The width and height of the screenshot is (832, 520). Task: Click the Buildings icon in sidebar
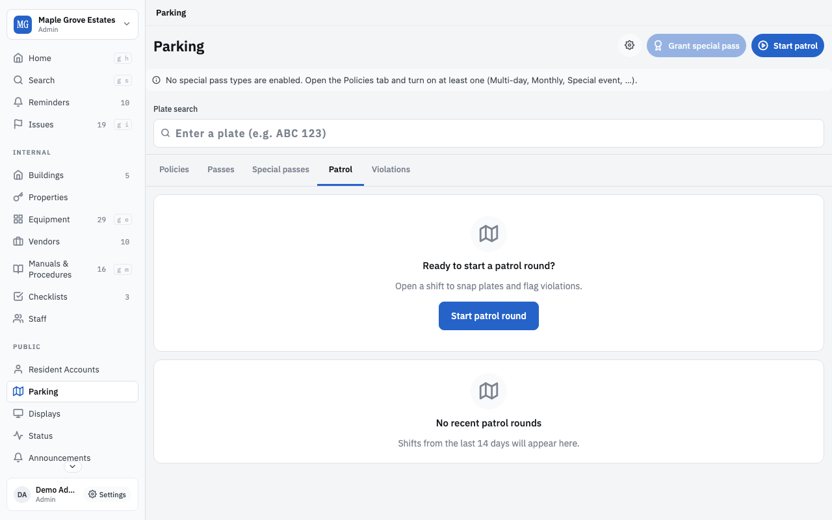[x=18, y=175]
